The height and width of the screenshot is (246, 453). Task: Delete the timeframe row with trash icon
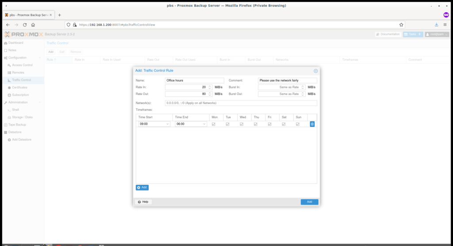[312, 124]
